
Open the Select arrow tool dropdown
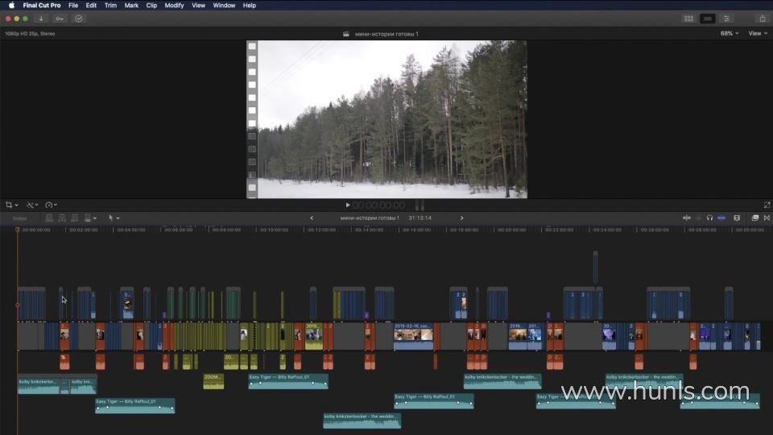pos(114,218)
